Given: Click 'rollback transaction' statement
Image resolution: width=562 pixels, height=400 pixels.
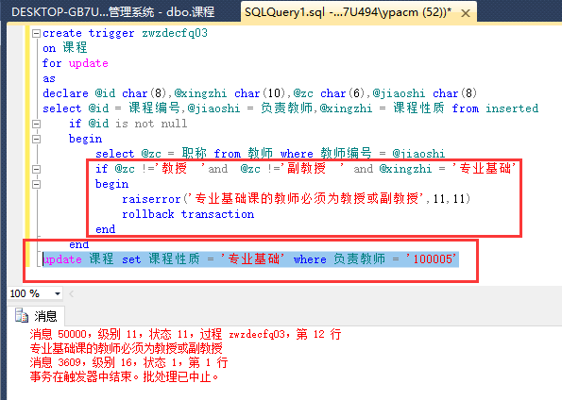Looking at the screenshot, I should (x=188, y=214).
